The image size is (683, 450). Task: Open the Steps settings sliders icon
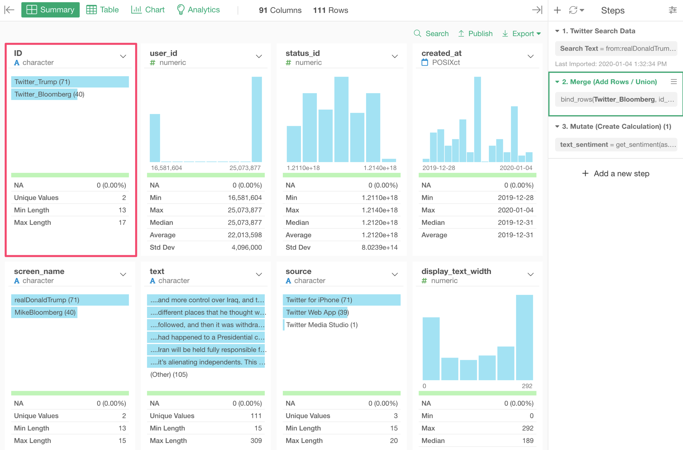673,10
